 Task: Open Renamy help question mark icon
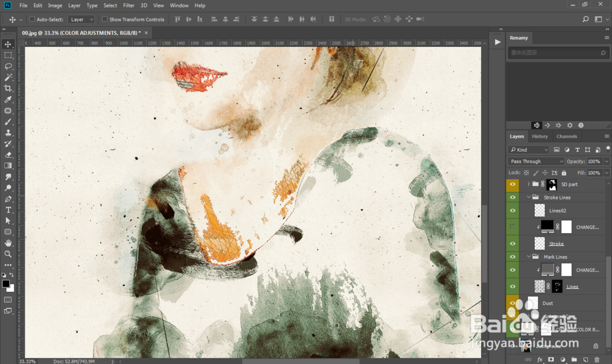pyautogui.click(x=581, y=125)
